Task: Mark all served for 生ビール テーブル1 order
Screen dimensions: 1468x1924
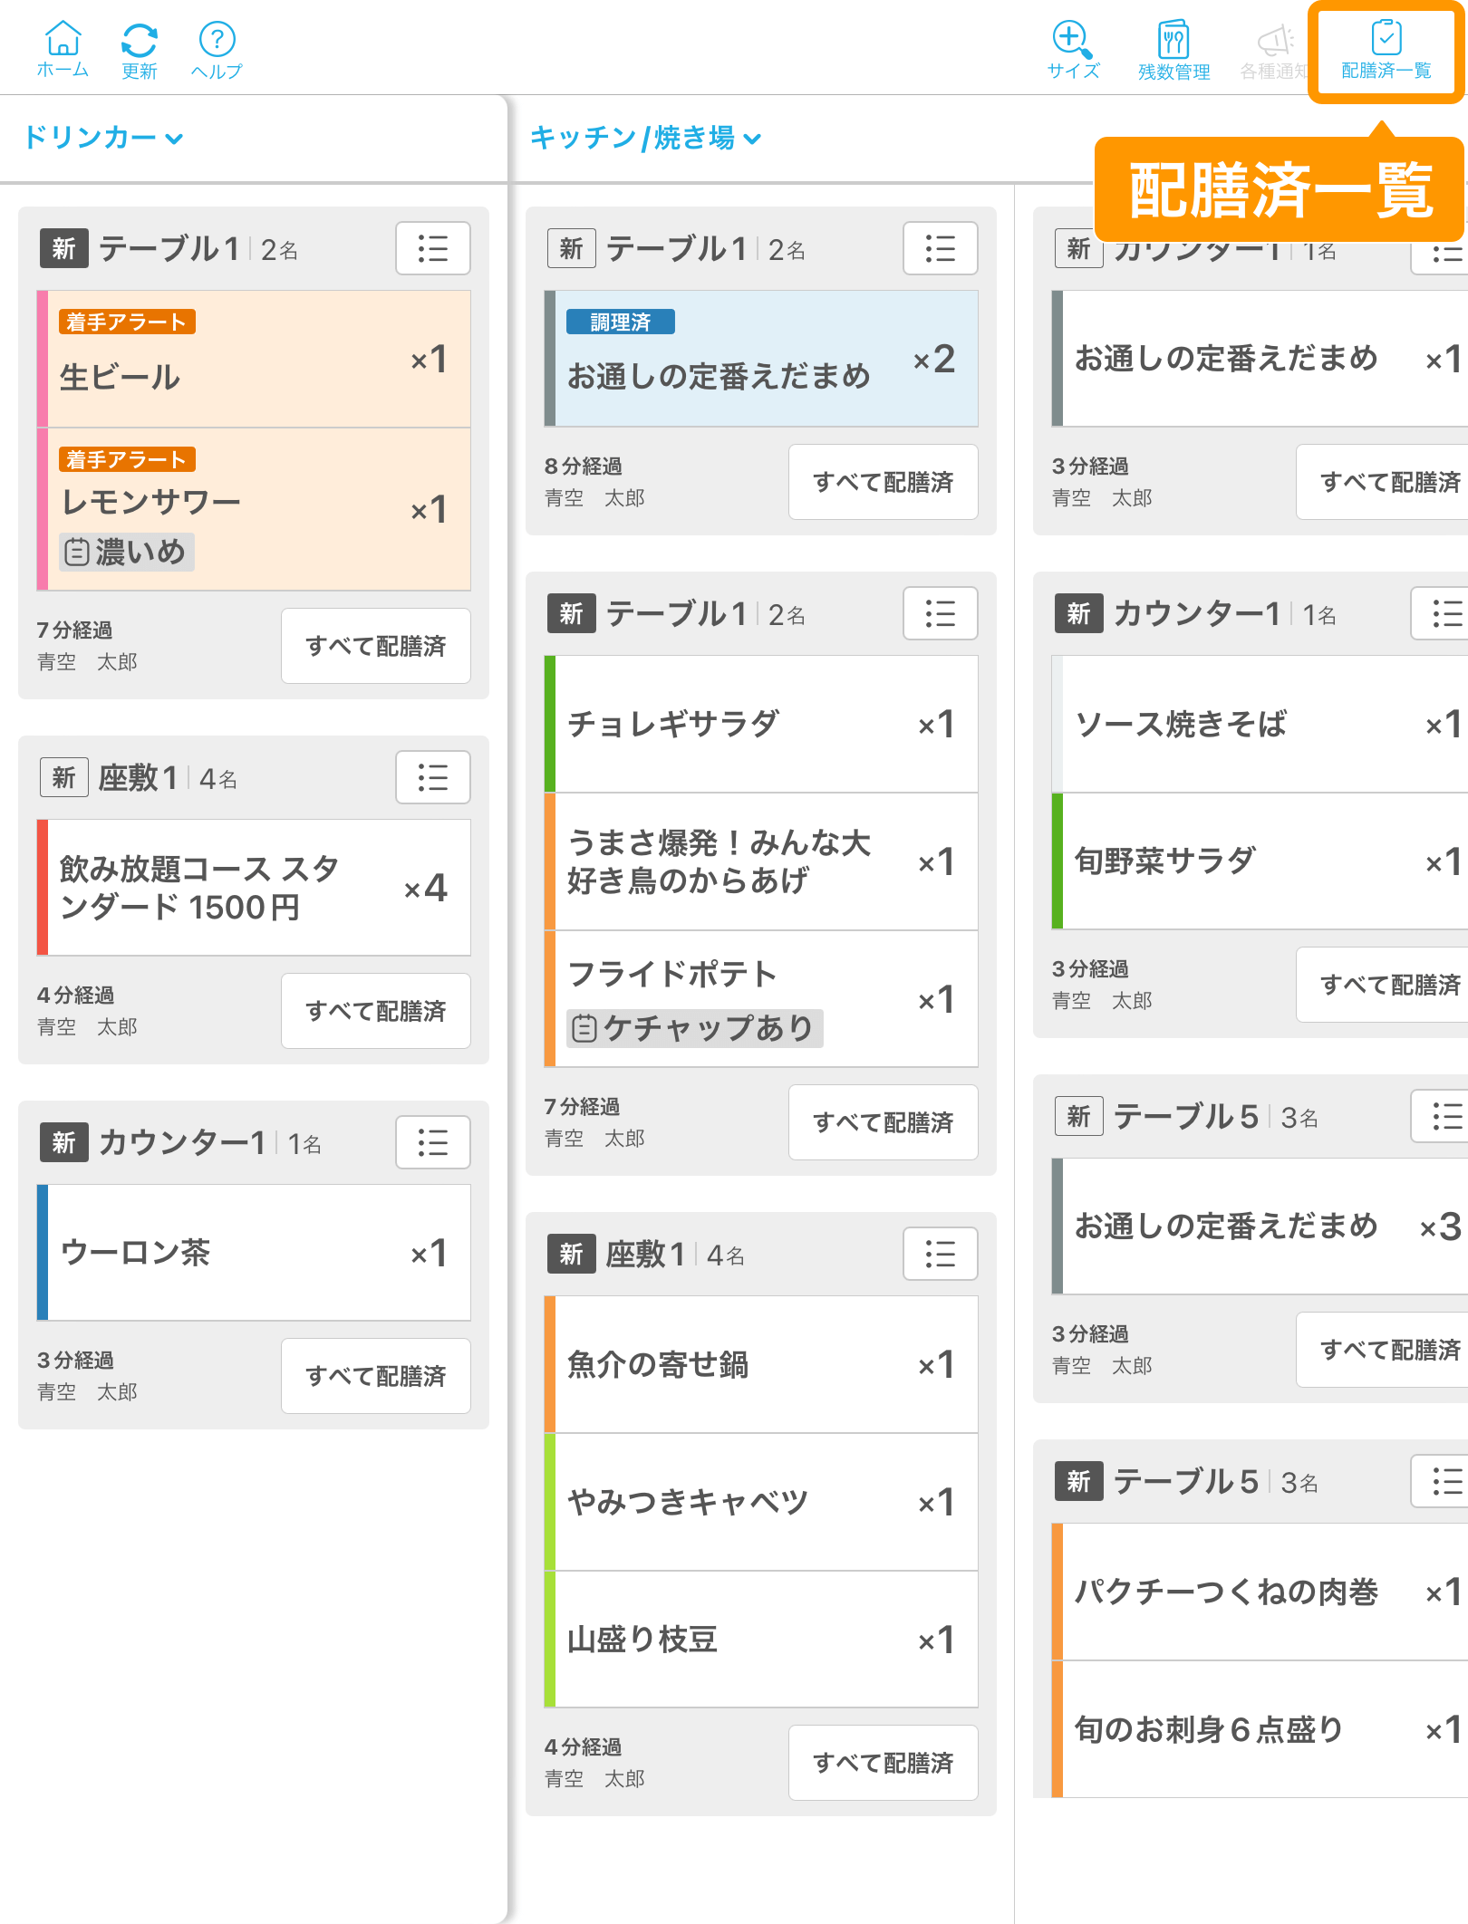Action: [376, 646]
